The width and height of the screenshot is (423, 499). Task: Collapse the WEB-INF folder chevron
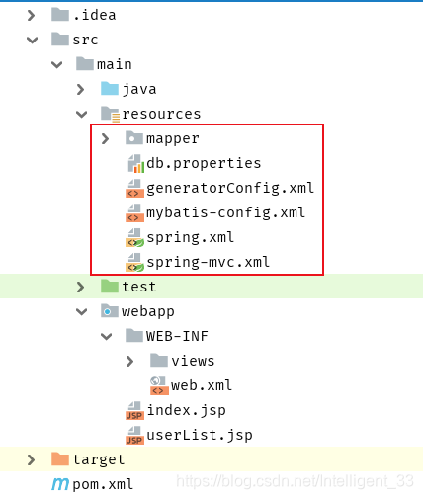click(106, 337)
